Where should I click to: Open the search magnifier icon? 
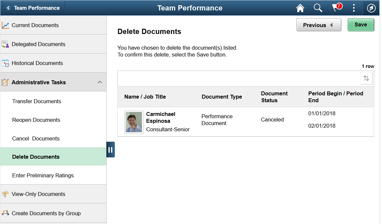click(318, 8)
